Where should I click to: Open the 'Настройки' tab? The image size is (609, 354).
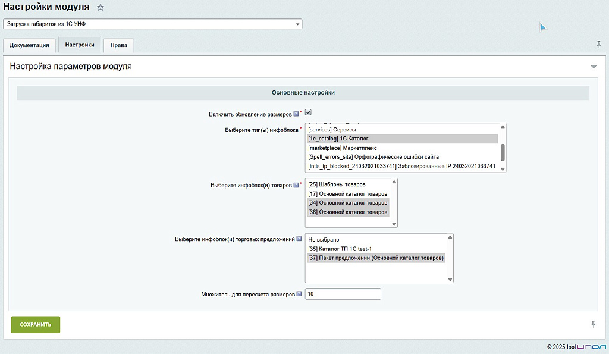point(80,45)
